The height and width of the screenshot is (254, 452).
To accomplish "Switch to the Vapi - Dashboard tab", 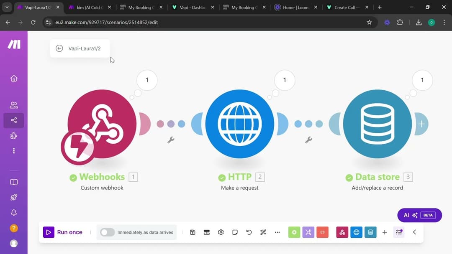I will (x=193, y=8).
